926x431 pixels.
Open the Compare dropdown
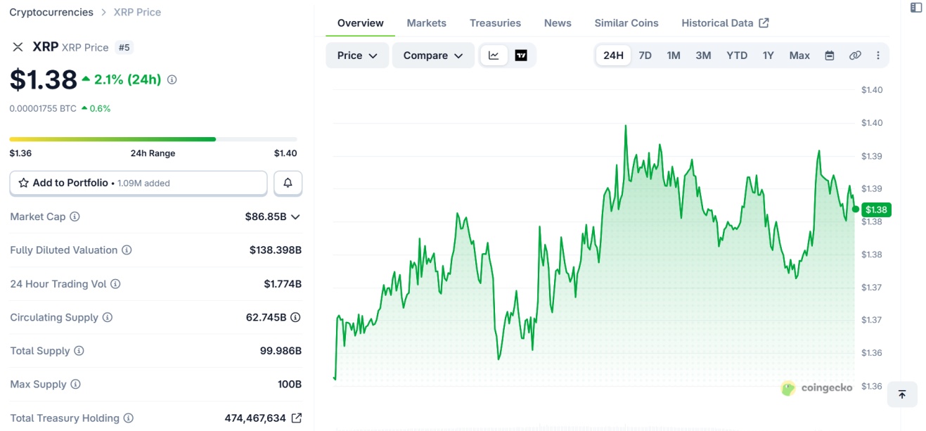[x=433, y=56]
